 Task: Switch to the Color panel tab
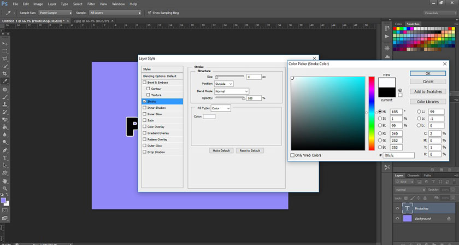(399, 24)
